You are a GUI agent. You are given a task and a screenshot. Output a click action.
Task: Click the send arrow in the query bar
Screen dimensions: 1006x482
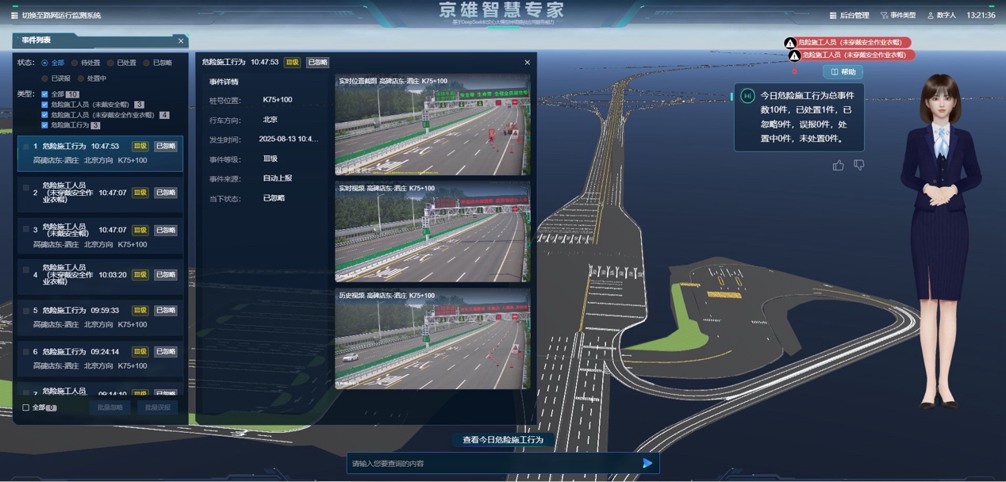pyautogui.click(x=647, y=463)
